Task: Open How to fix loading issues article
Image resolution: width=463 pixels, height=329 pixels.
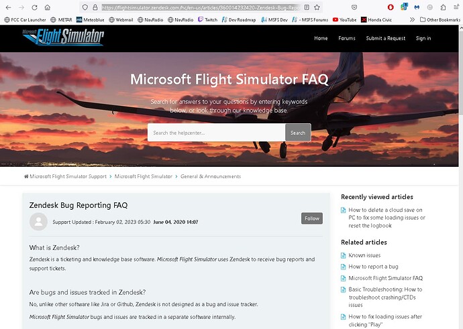Action: (385, 320)
